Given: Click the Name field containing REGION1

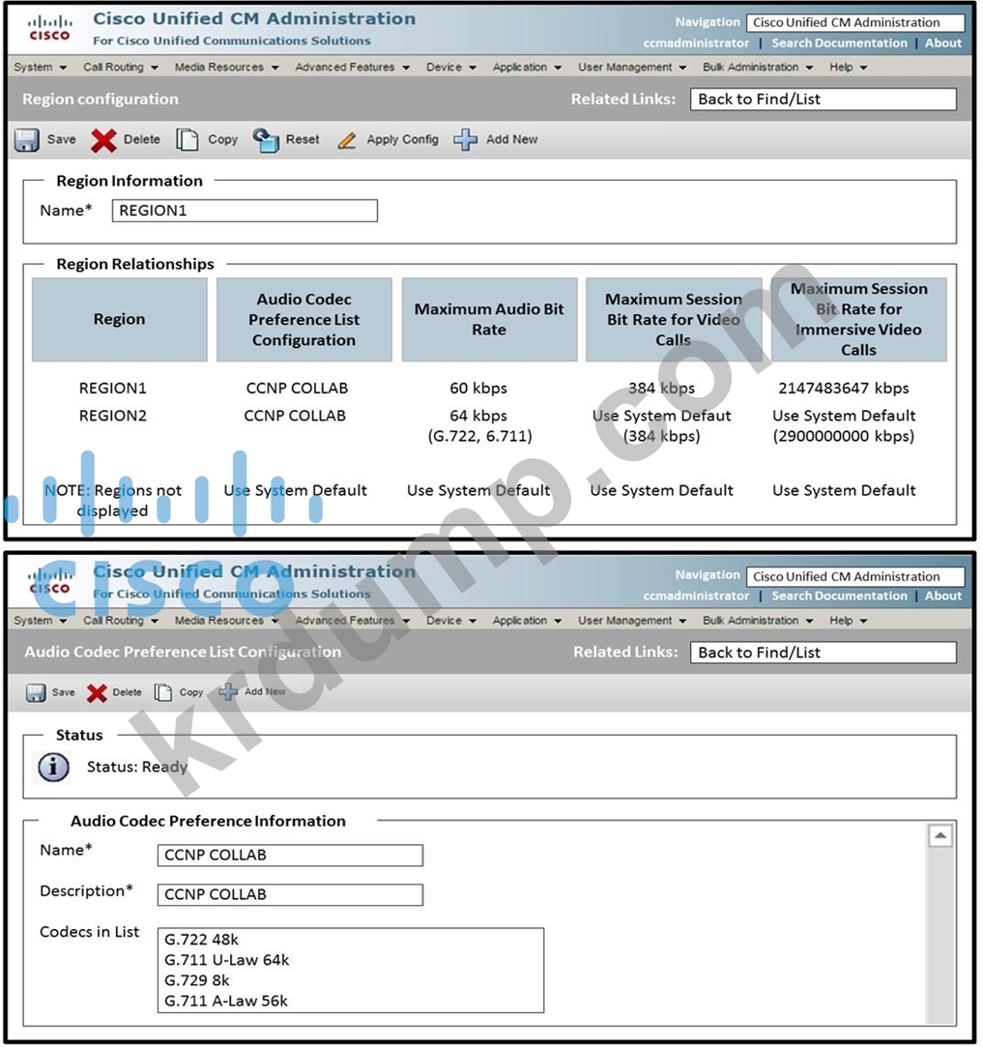Looking at the screenshot, I should click(245, 211).
